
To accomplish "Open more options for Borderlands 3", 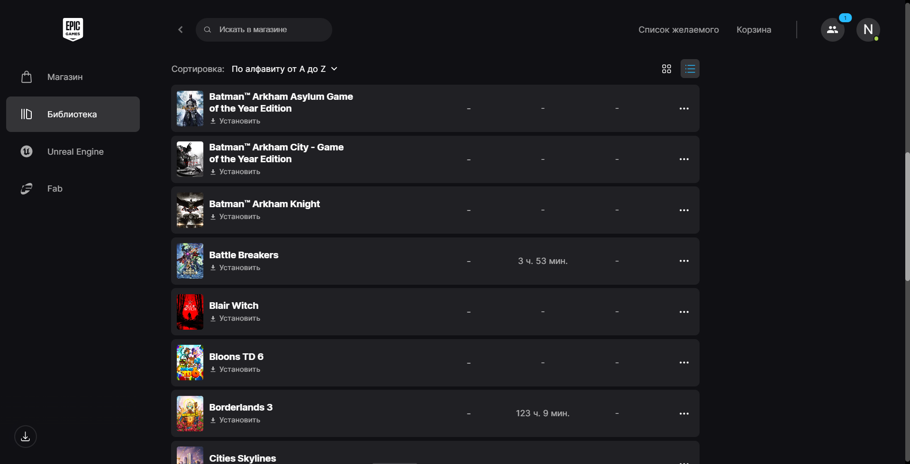I will [684, 414].
